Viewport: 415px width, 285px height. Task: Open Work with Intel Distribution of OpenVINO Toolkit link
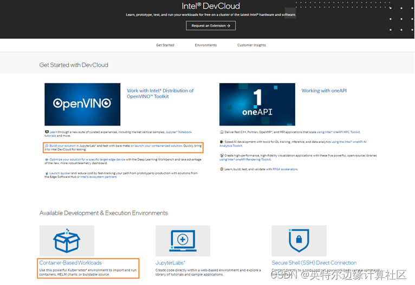pos(160,94)
